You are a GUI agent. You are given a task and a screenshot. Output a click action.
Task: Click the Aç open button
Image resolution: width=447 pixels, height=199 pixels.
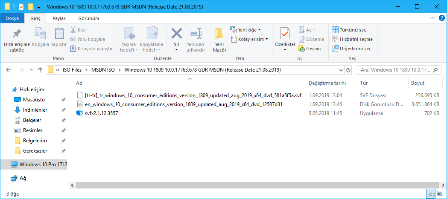(307, 29)
